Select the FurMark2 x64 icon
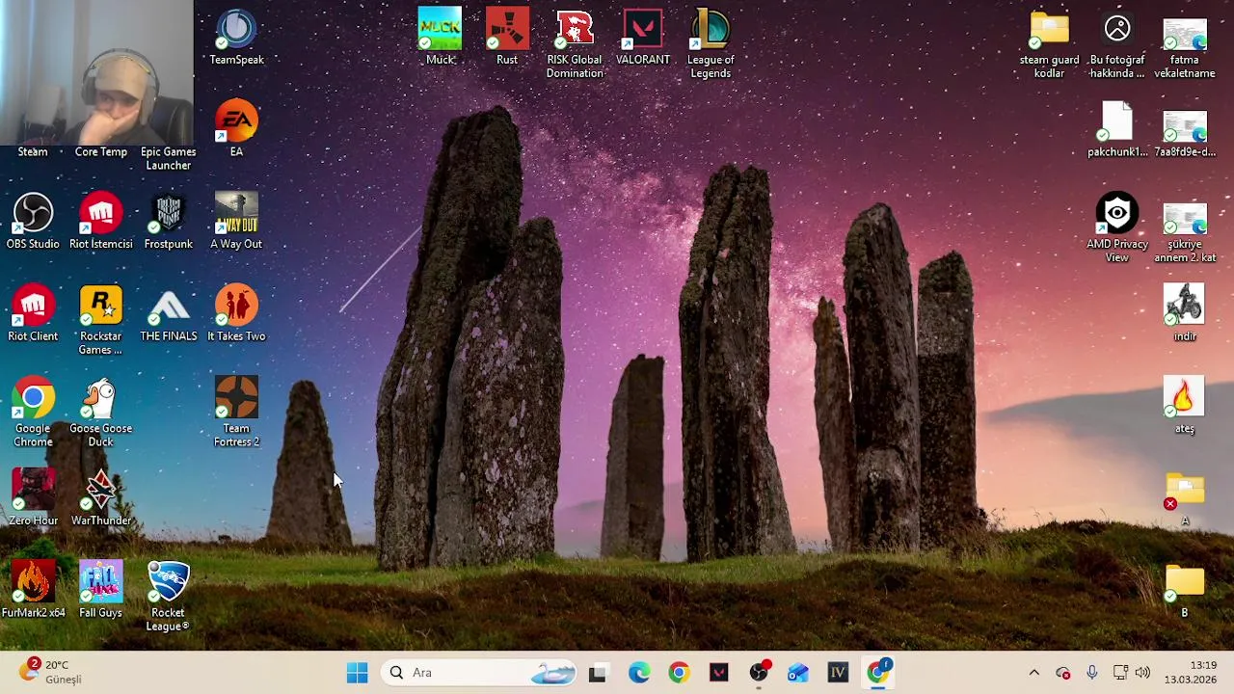Image resolution: width=1234 pixels, height=694 pixels. pyautogui.click(x=33, y=591)
